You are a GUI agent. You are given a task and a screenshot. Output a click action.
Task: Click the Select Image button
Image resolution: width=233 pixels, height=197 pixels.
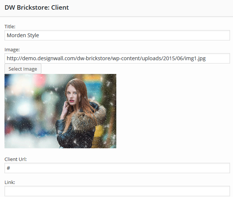pyautogui.click(x=23, y=69)
